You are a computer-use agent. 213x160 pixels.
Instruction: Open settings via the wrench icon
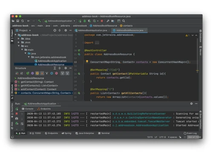(x=108, y=21)
